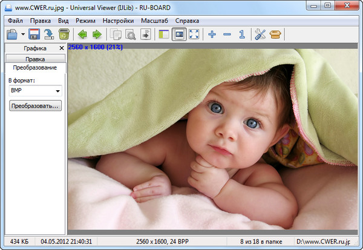Expand the Open file dropdown arrow
This screenshot has height=250, width=363.
click(23, 35)
